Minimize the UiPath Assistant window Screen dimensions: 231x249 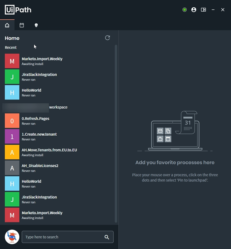[213, 10]
